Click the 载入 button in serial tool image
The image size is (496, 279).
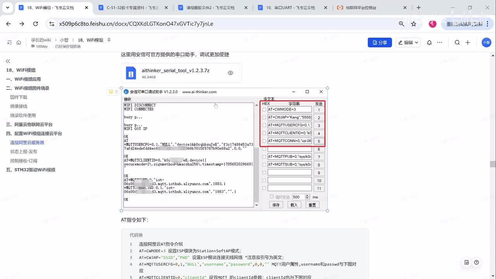[x=294, y=205]
